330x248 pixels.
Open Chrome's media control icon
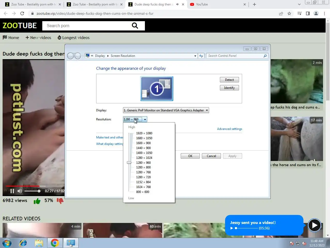pos(299,13)
